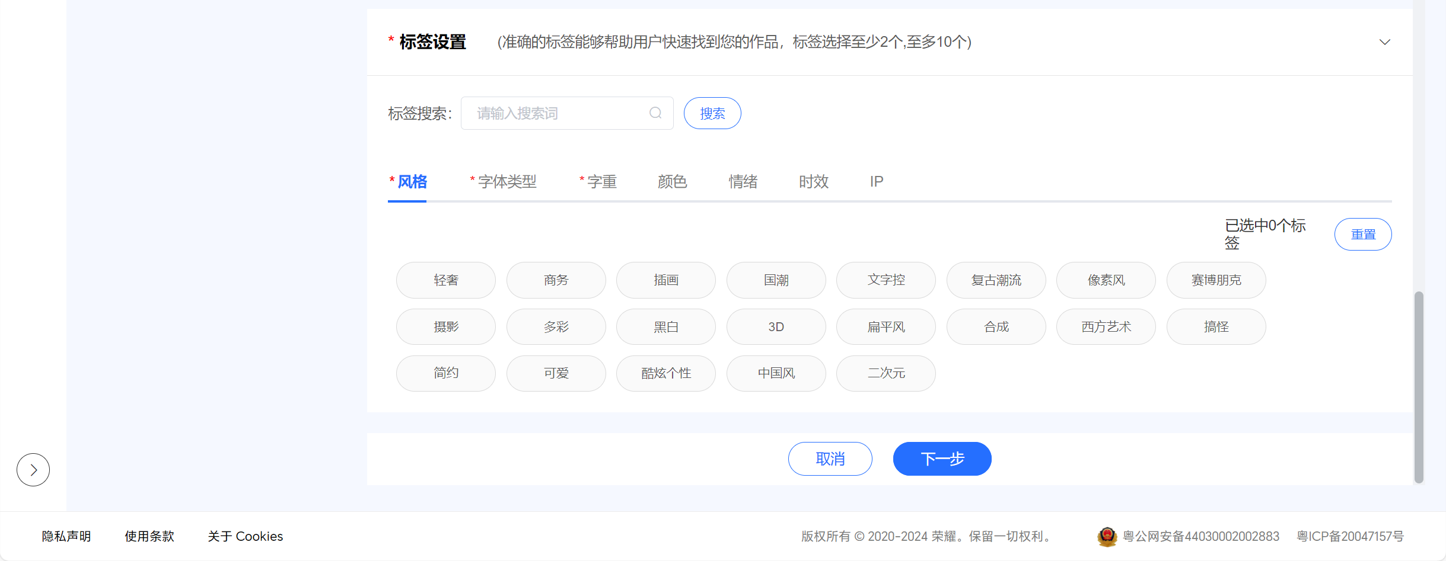Focus the 标签搜索 input field
The width and height of the screenshot is (1446, 561).
coord(558,113)
